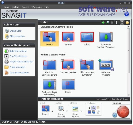Open the Datei menu
The height and width of the screenshot is (125, 133).
click(6, 7)
